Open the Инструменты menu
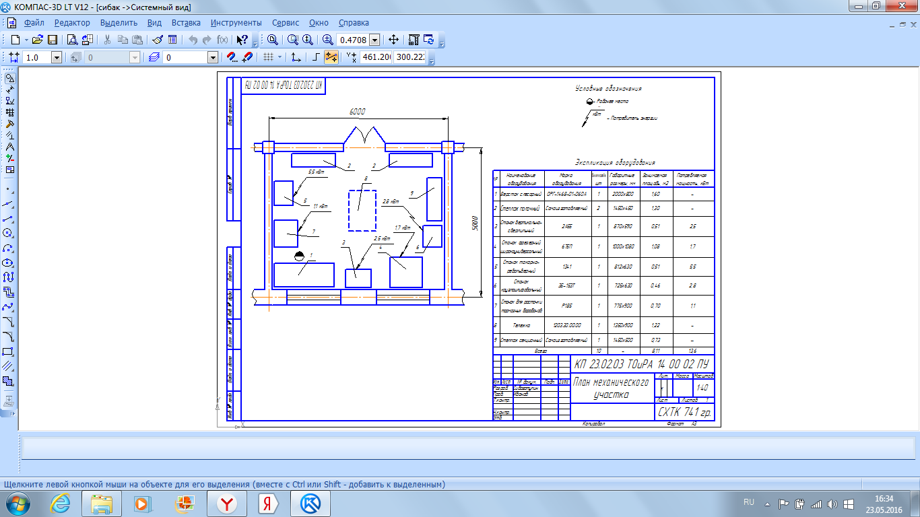Image resolution: width=920 pixels, height=517 pixels. pos(236,23)
